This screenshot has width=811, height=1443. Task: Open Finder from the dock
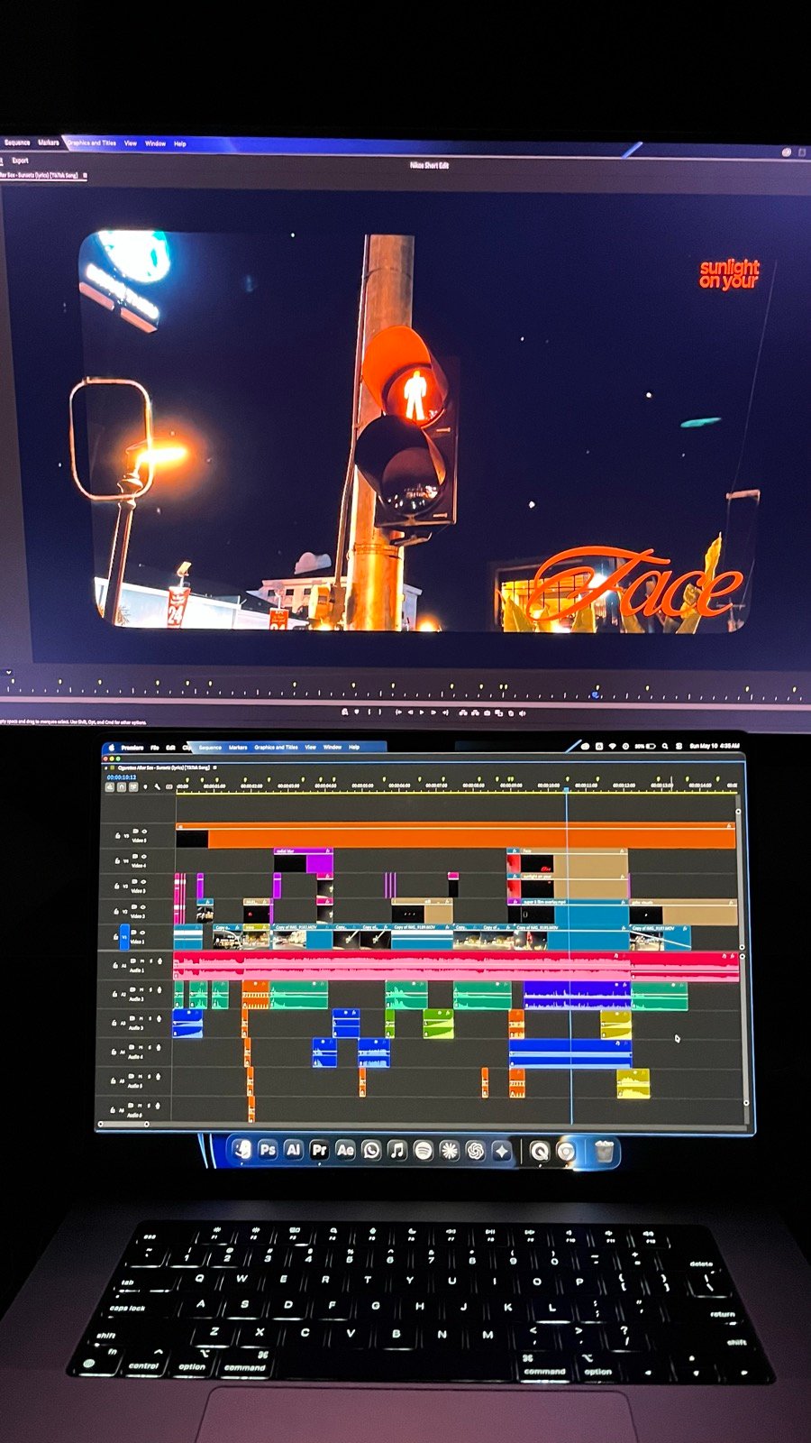[241, 1150]
